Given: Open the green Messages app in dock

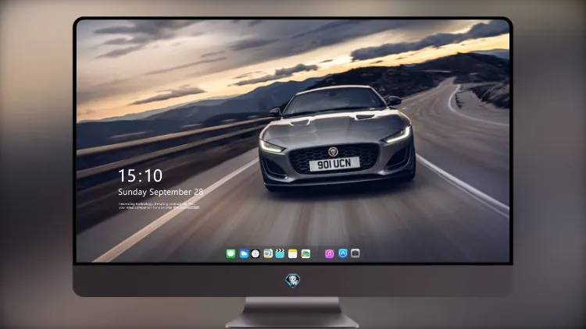Looking at the screenshot, I should 230,253.
